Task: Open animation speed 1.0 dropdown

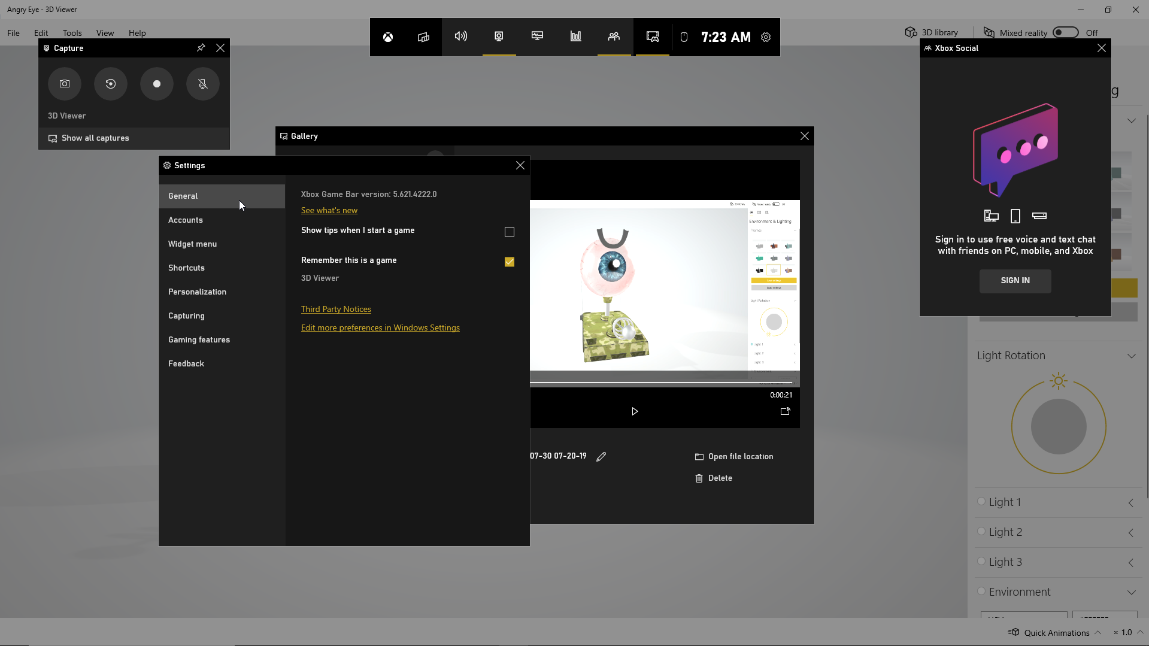Action: pos(1129,633)
